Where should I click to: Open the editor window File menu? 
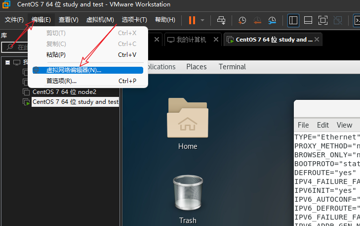(x=303, y=125)
